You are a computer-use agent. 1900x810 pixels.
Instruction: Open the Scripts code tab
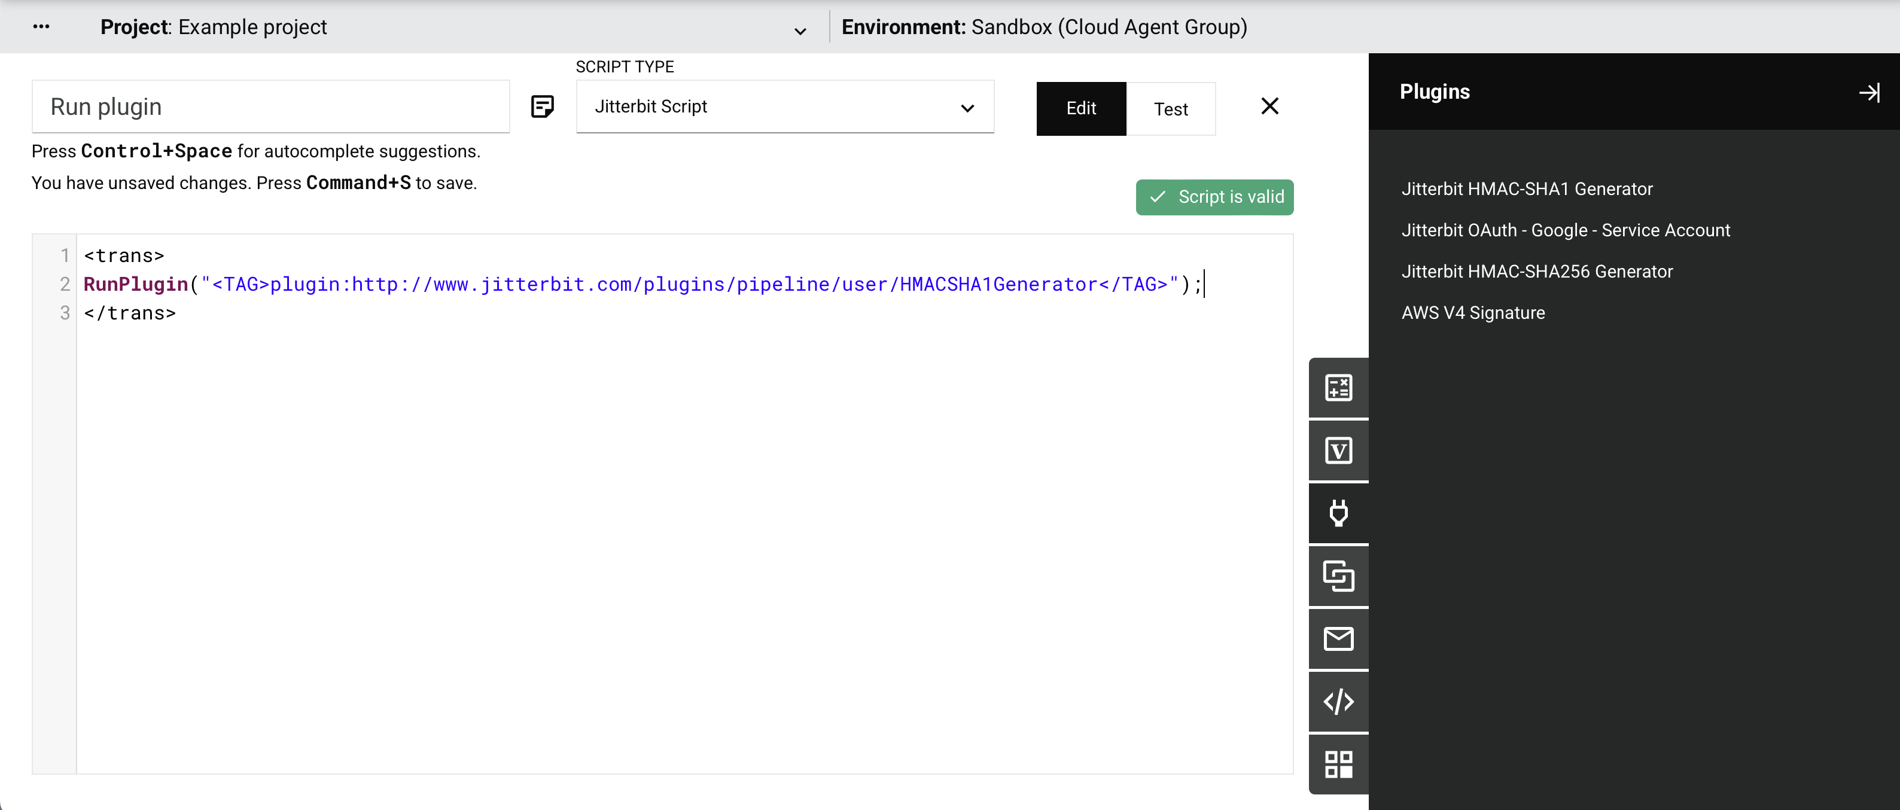(x=1338, y=702)
